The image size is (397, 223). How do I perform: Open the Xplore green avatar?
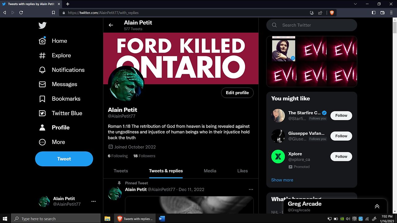click(278, 156)
